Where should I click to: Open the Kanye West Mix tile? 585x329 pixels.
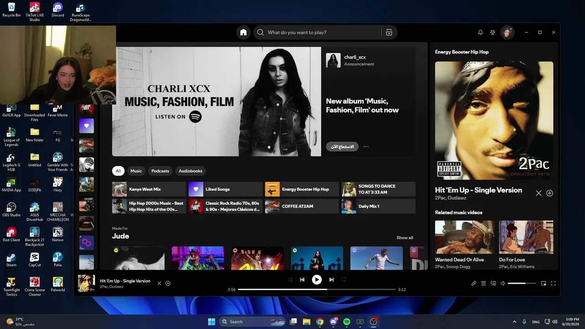point(149,189)
